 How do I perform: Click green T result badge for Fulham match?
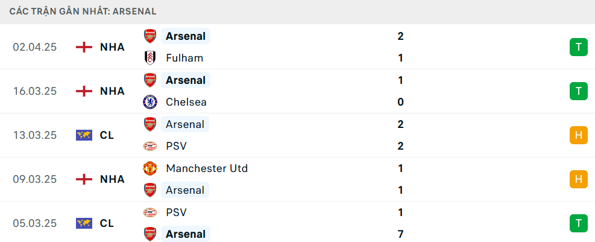(578, 47)
